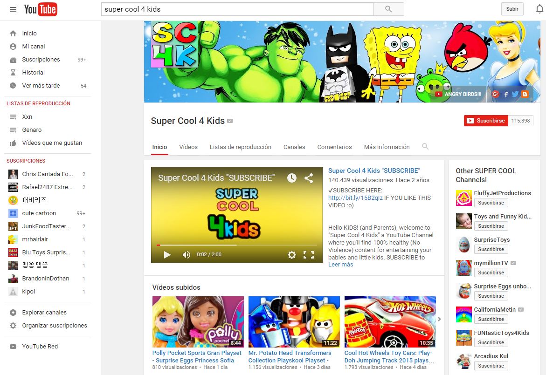Open video player settings gear
Image resolution: width=546 pixels, height=375 pixels.
(292, 255)
